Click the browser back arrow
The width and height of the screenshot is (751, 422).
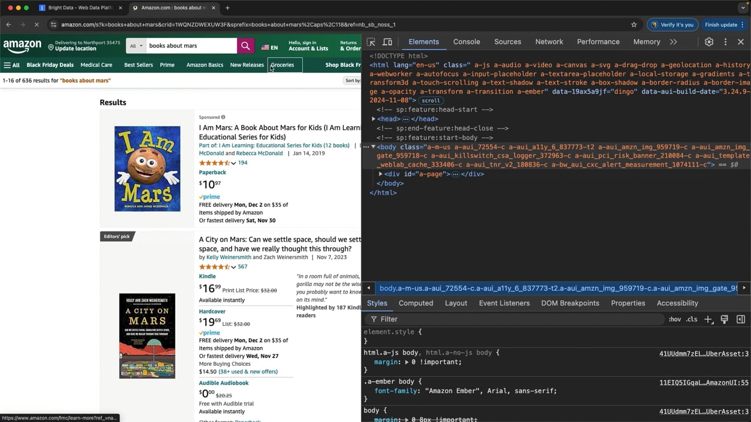click(x=8, y=25)
